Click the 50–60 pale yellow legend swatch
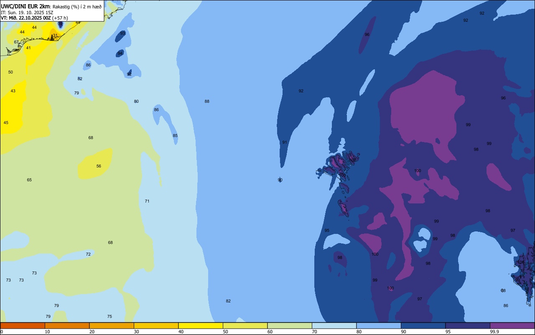This screenshot has width=535, height=335. (x=245, y=325)
